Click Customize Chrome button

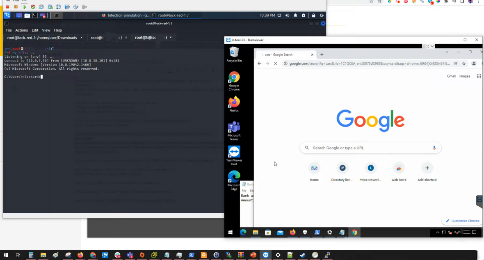462,221
